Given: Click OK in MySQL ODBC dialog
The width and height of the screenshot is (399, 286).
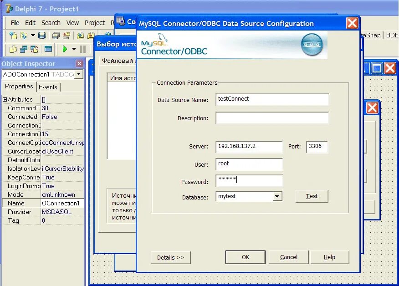Looking at the screenshot, I should point(246,257).
